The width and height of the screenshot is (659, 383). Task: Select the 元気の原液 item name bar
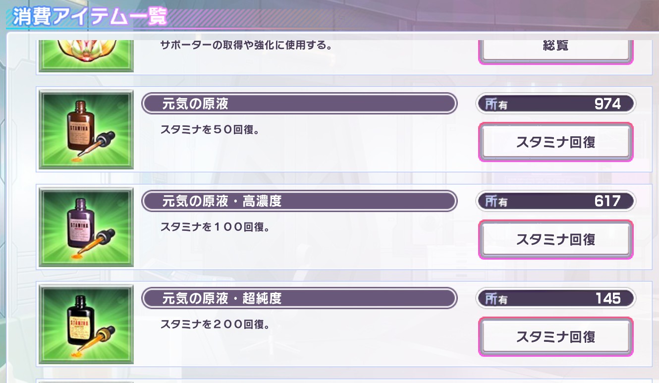pyautogui.click(x=299, y=104)
